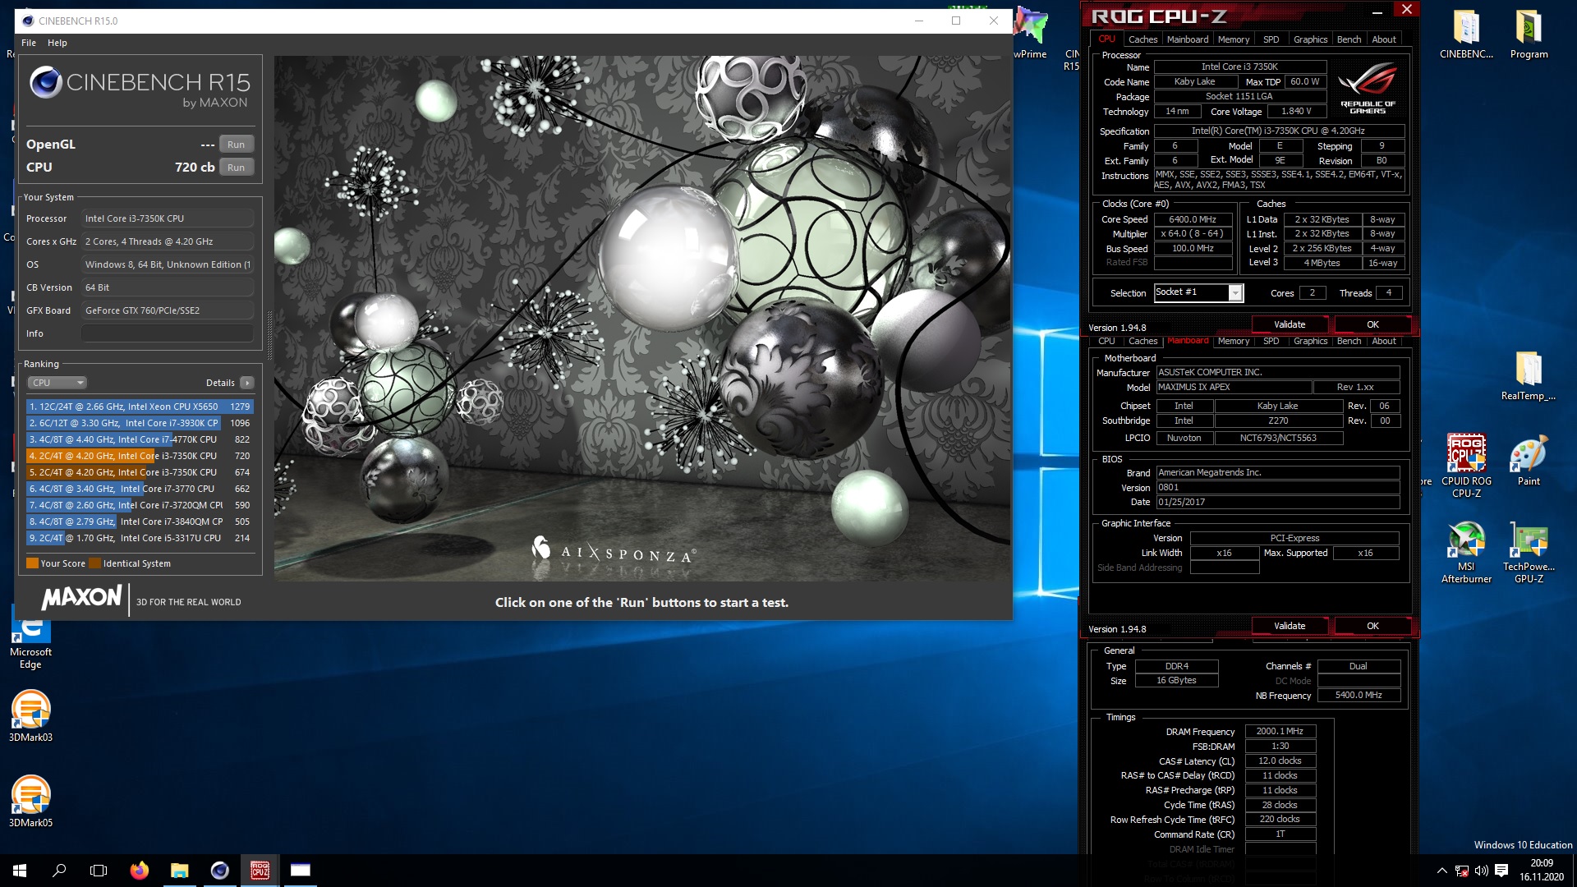Switch to Cinebench taskbar icon
The width and height of the screenshot is (1577, 887).
tap(220, 871)
